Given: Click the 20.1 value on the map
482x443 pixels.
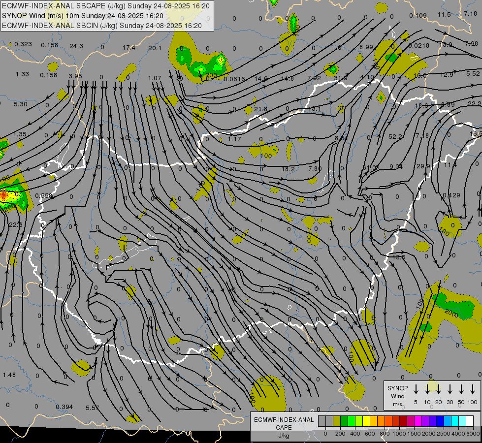Looking at the screenshot, I should 155,48.
